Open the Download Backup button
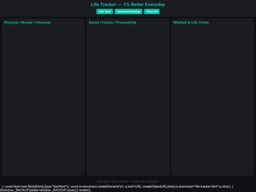 click(128, 11)
